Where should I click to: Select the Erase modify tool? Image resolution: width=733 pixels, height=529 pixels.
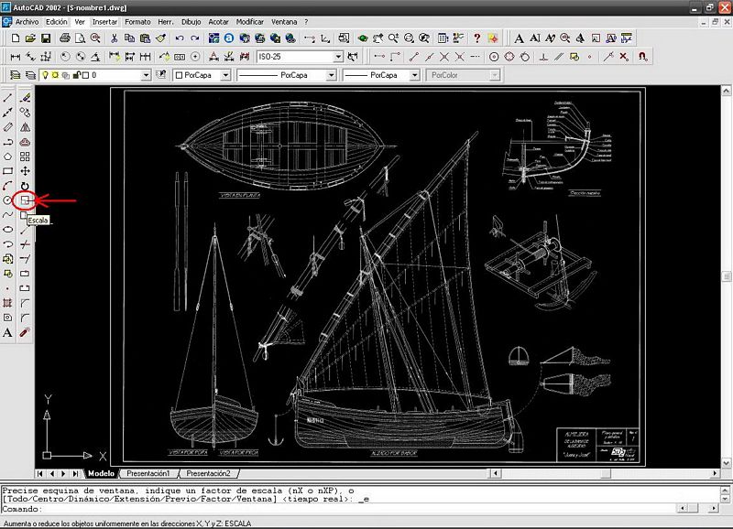(x=25, y=98)
